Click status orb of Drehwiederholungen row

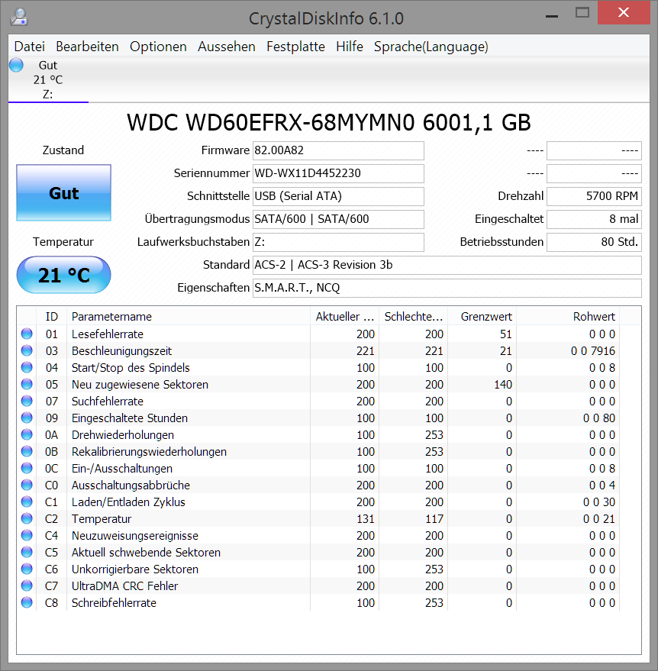tap(27, 434)
